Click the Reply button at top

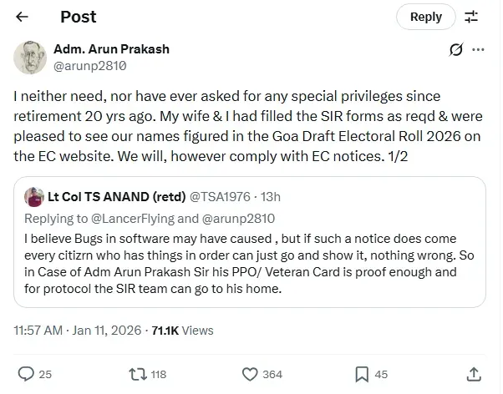425,17
